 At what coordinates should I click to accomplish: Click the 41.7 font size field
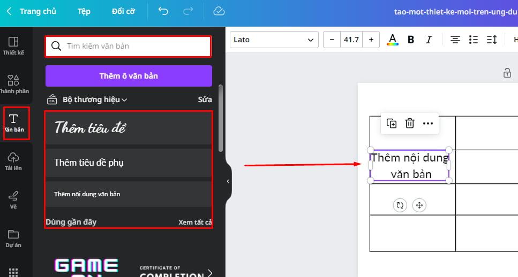click(x=351, y=40)
